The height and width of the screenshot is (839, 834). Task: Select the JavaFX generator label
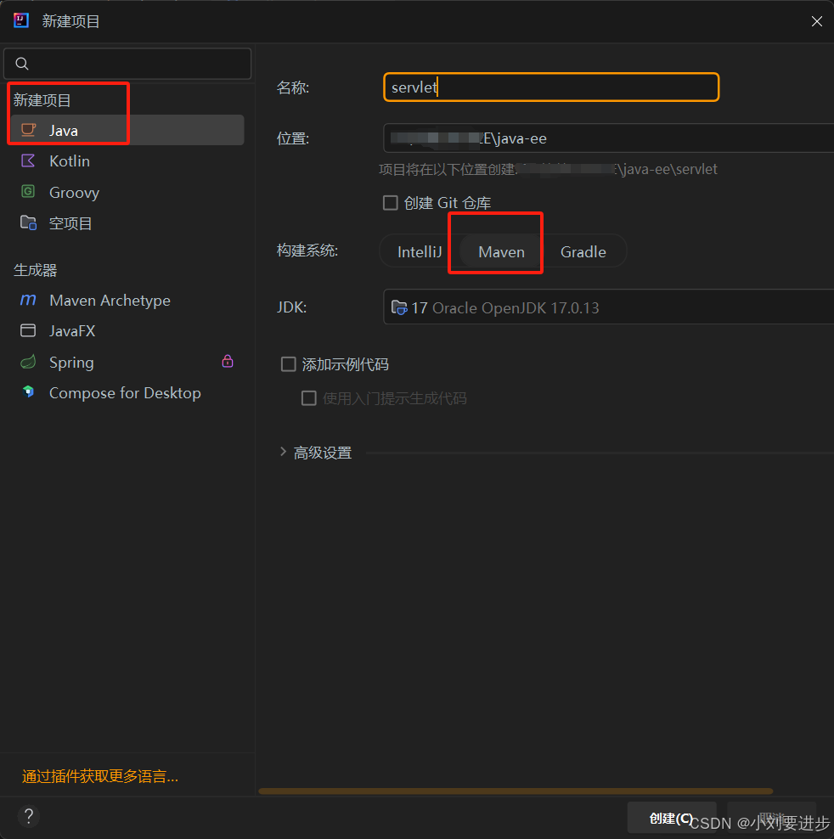point(72,331)
